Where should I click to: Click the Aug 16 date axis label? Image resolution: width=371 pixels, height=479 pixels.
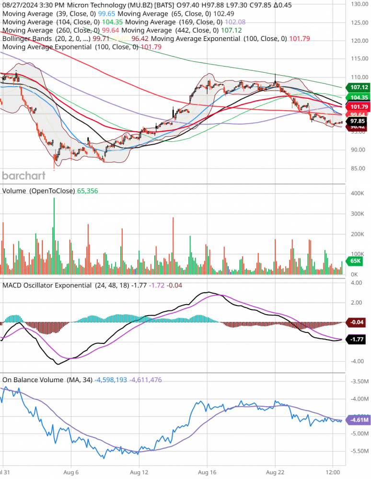click(207, 472)
